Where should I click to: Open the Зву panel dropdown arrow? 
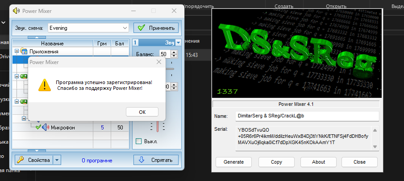point(178,43)
